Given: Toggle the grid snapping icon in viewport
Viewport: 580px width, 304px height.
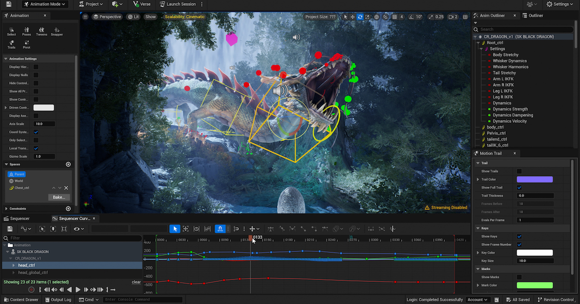Looking at the screenshot, I should (x=396, y=17).
